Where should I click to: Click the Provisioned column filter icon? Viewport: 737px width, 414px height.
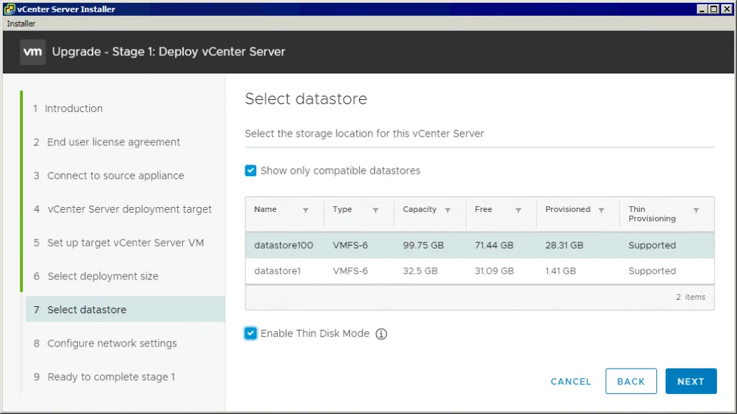[x=602, y=211]
